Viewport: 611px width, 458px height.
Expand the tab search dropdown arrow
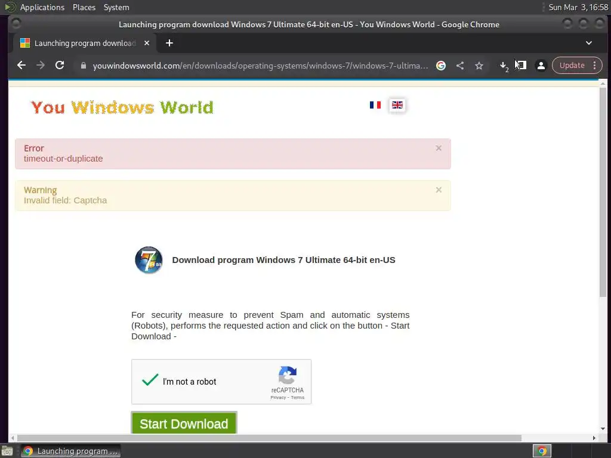[x=589, y=43]
